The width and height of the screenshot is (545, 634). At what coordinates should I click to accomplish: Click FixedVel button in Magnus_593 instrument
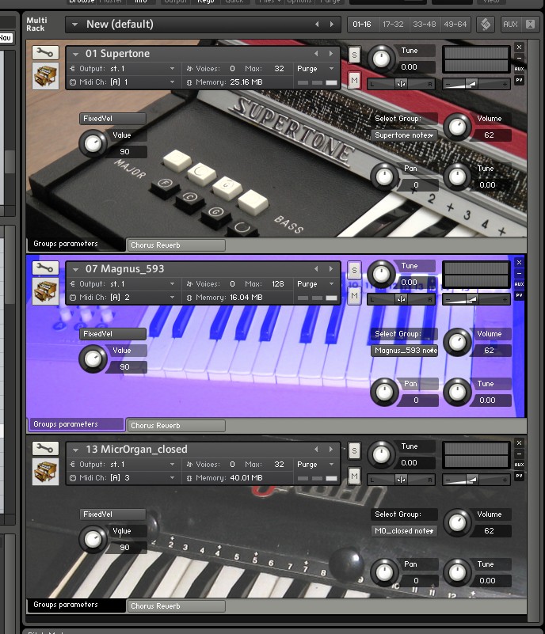click(x=112, y=334)
